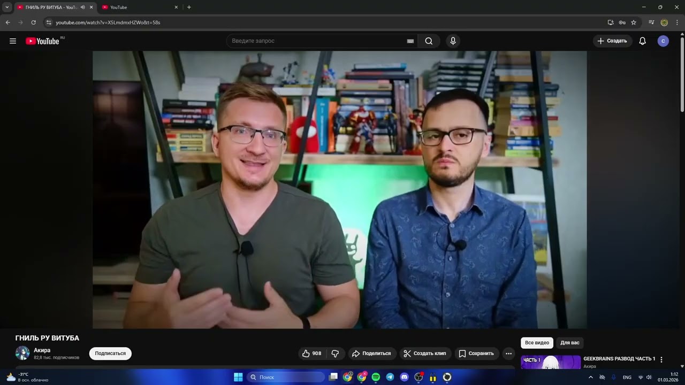Open the password manager key icon

622,22
